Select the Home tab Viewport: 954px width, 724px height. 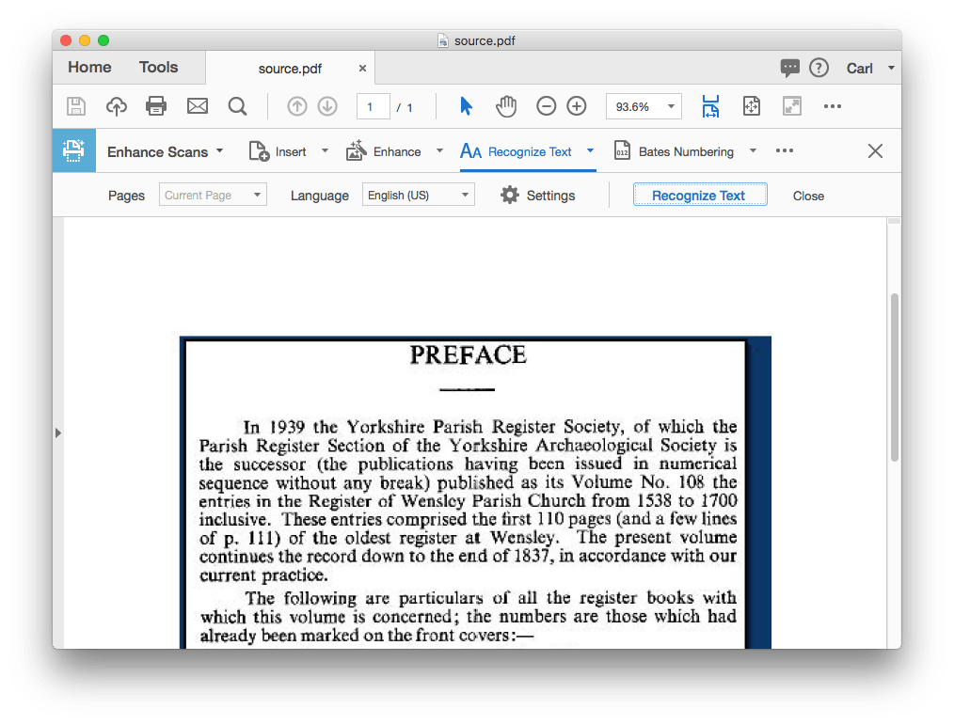(x=88, y=67)
